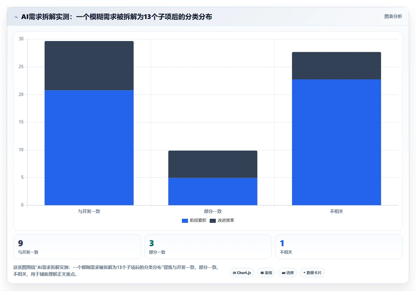Click the dark bar segment for 不相关
The height and width of the screenshot is (291, 416).
(336, 66)
